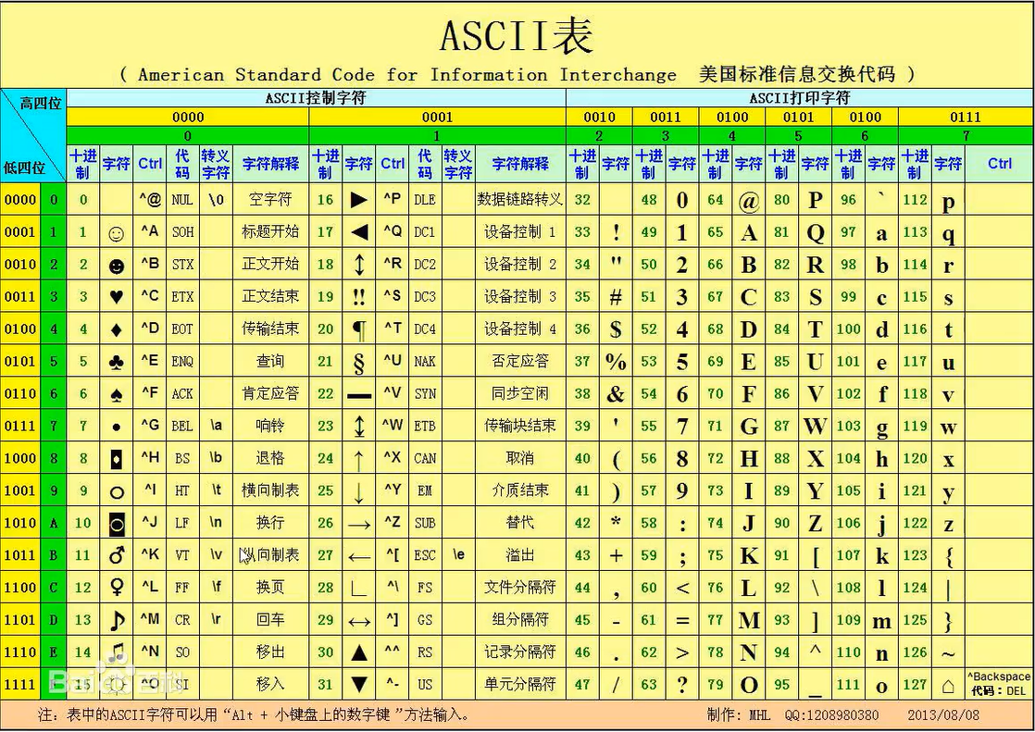This screenshot has height=732, width=1035.
Task: Select the "ACK" code cell
Action: (x=183, y=393)
